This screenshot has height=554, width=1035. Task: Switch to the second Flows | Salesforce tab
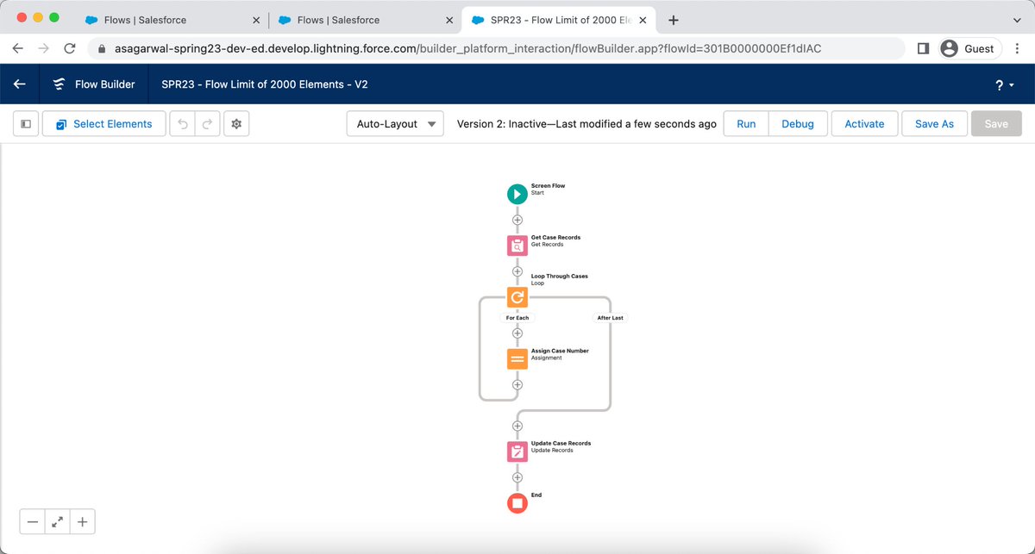(x=366, y=20)
